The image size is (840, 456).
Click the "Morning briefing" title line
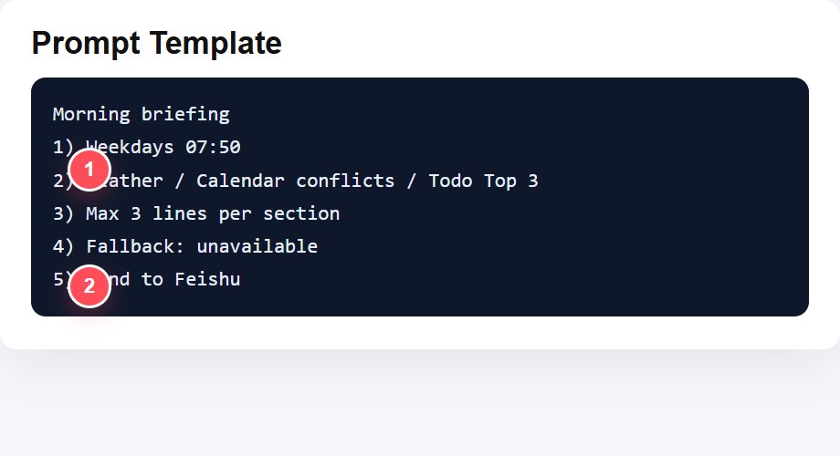(141, 115)
